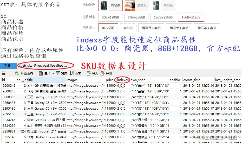Click the images column header
The image size is (242, 145).
pos(86,80)
